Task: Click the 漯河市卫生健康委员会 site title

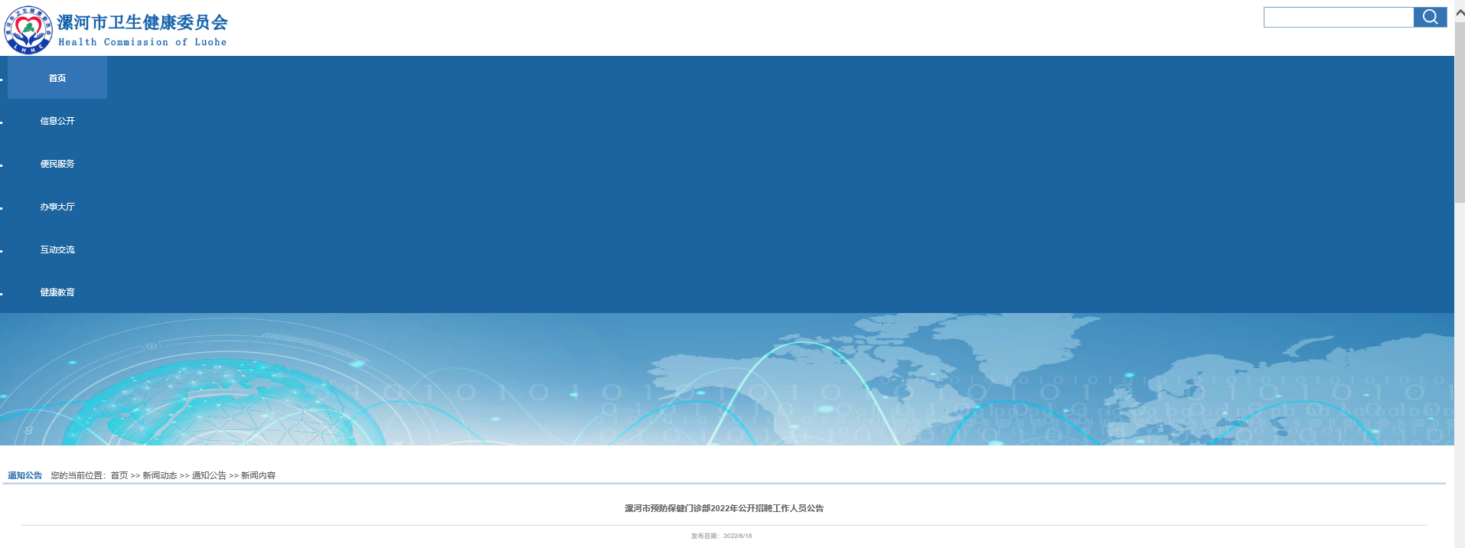Action: pyautogui.click(x=142, y=22)
